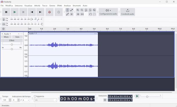
Task: Click the Tempo value field
Action: (x=5, y=100)
